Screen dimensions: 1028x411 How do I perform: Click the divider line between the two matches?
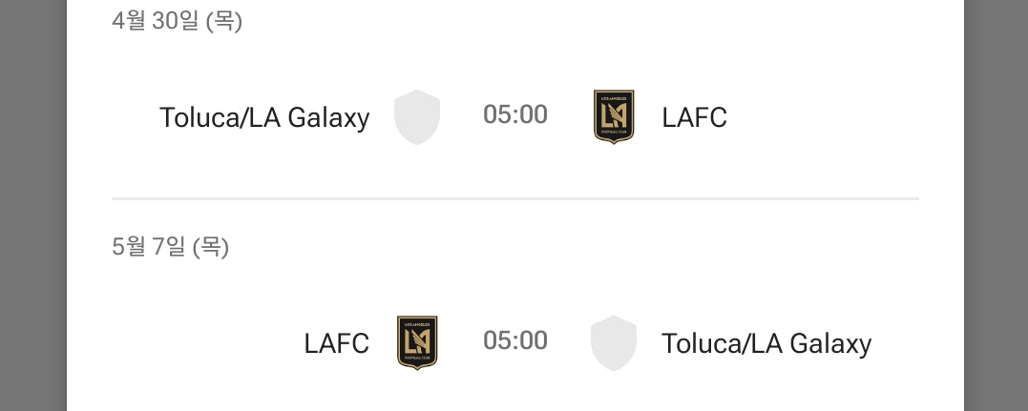(515, 198)
